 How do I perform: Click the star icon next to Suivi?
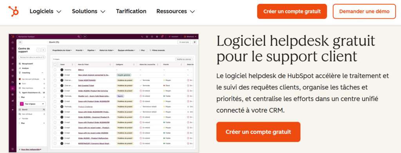(x=20, y=83)
